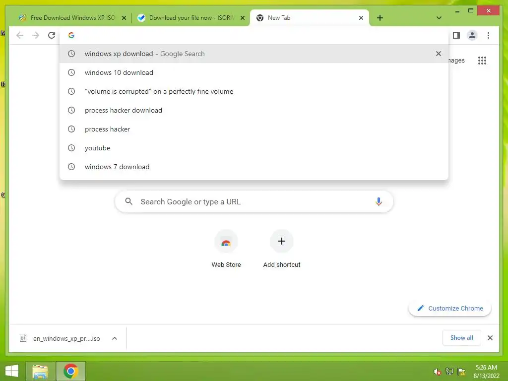Click clock icon beside 'youtube' suggestion

(71, 148)
